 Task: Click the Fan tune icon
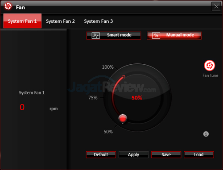pyautogui.click(x=210, y=66)
